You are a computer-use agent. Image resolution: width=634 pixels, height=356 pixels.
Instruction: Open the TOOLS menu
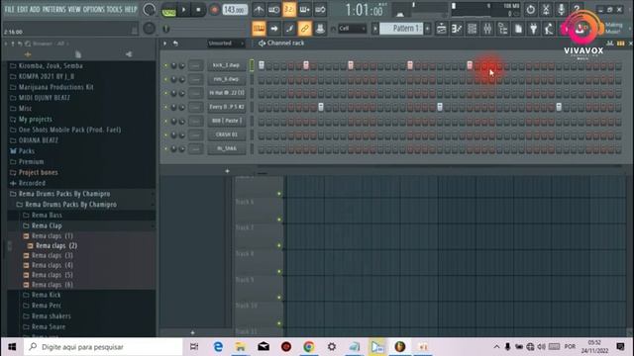click(115, 9)
